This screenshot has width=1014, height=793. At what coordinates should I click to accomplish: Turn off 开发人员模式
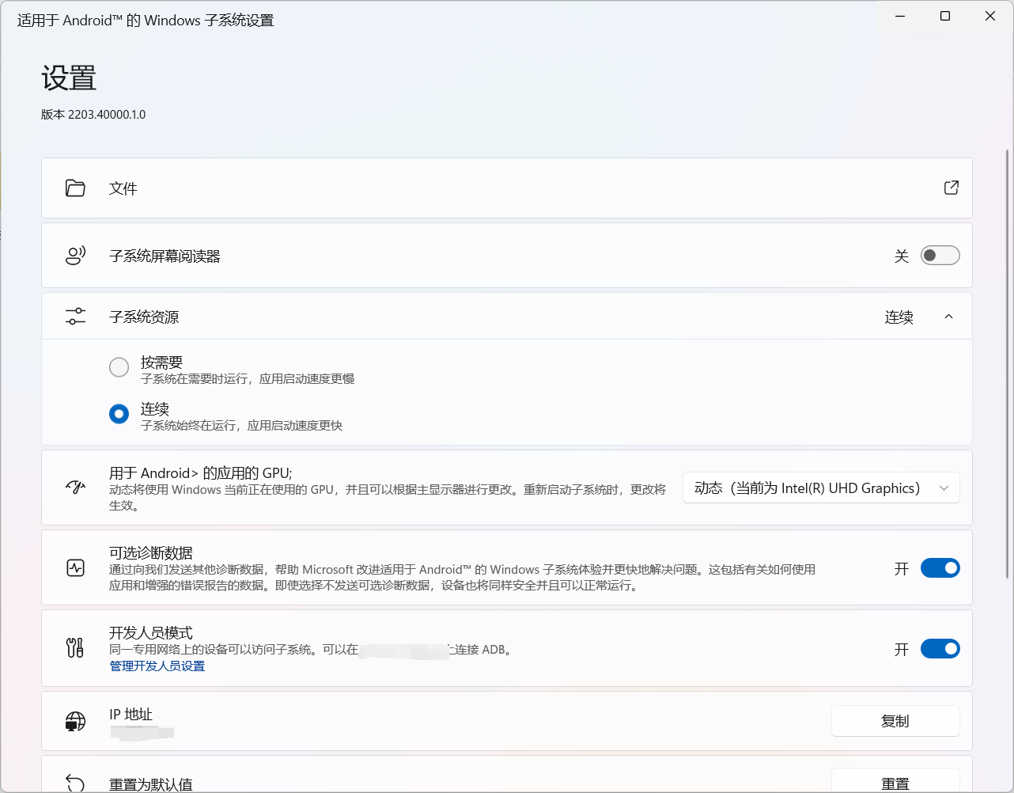point(940,648)
